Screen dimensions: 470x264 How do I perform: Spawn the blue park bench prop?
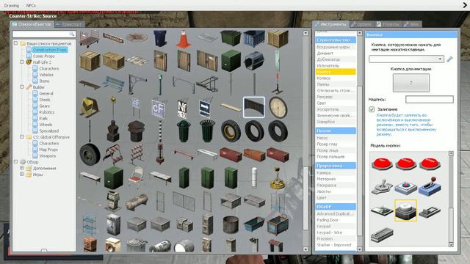112,84
